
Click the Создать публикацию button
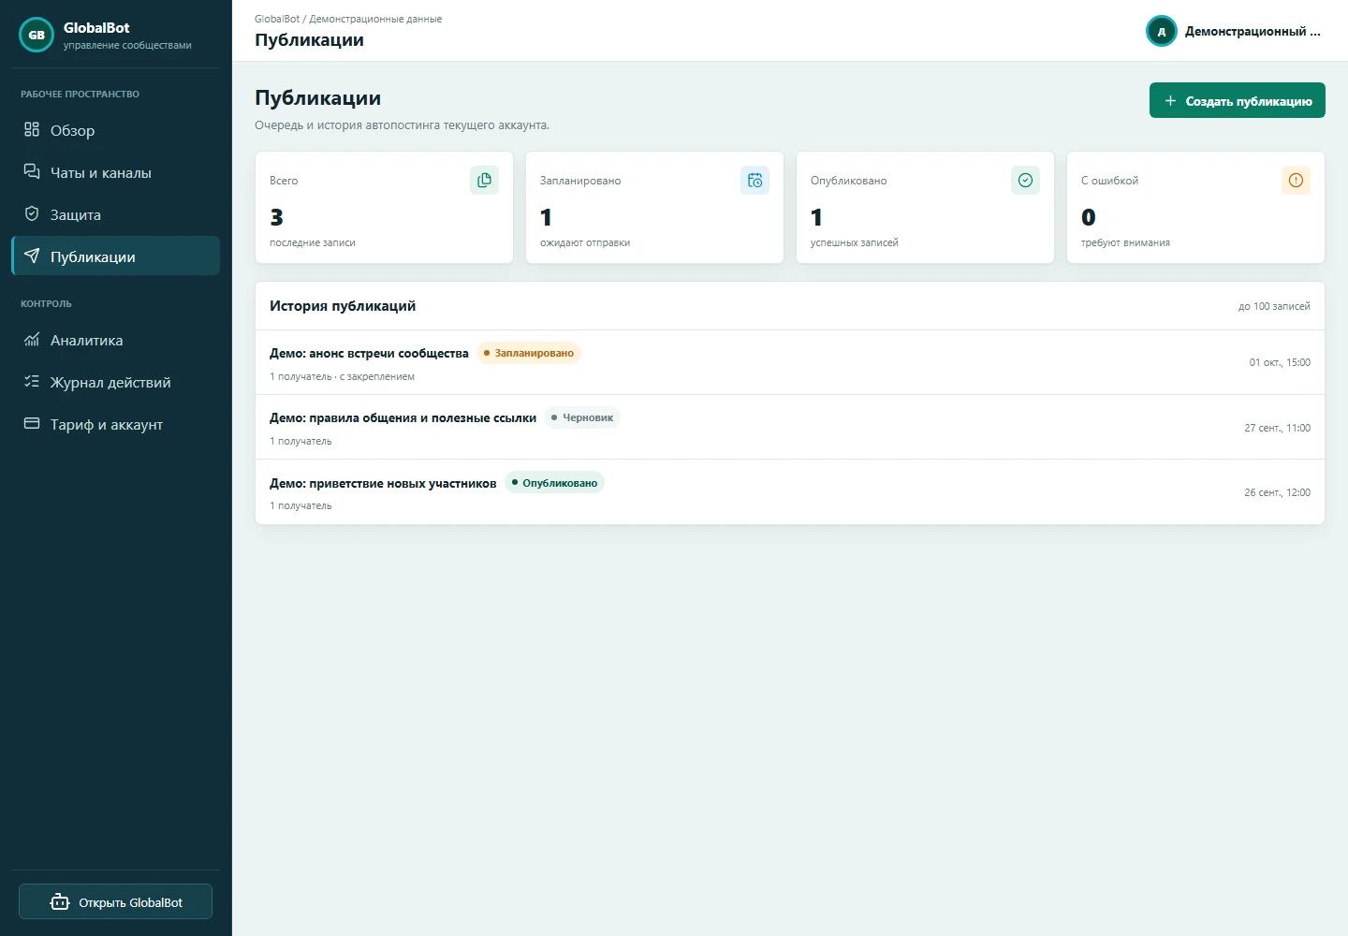pyautogui.click(x=1237, y=100)
